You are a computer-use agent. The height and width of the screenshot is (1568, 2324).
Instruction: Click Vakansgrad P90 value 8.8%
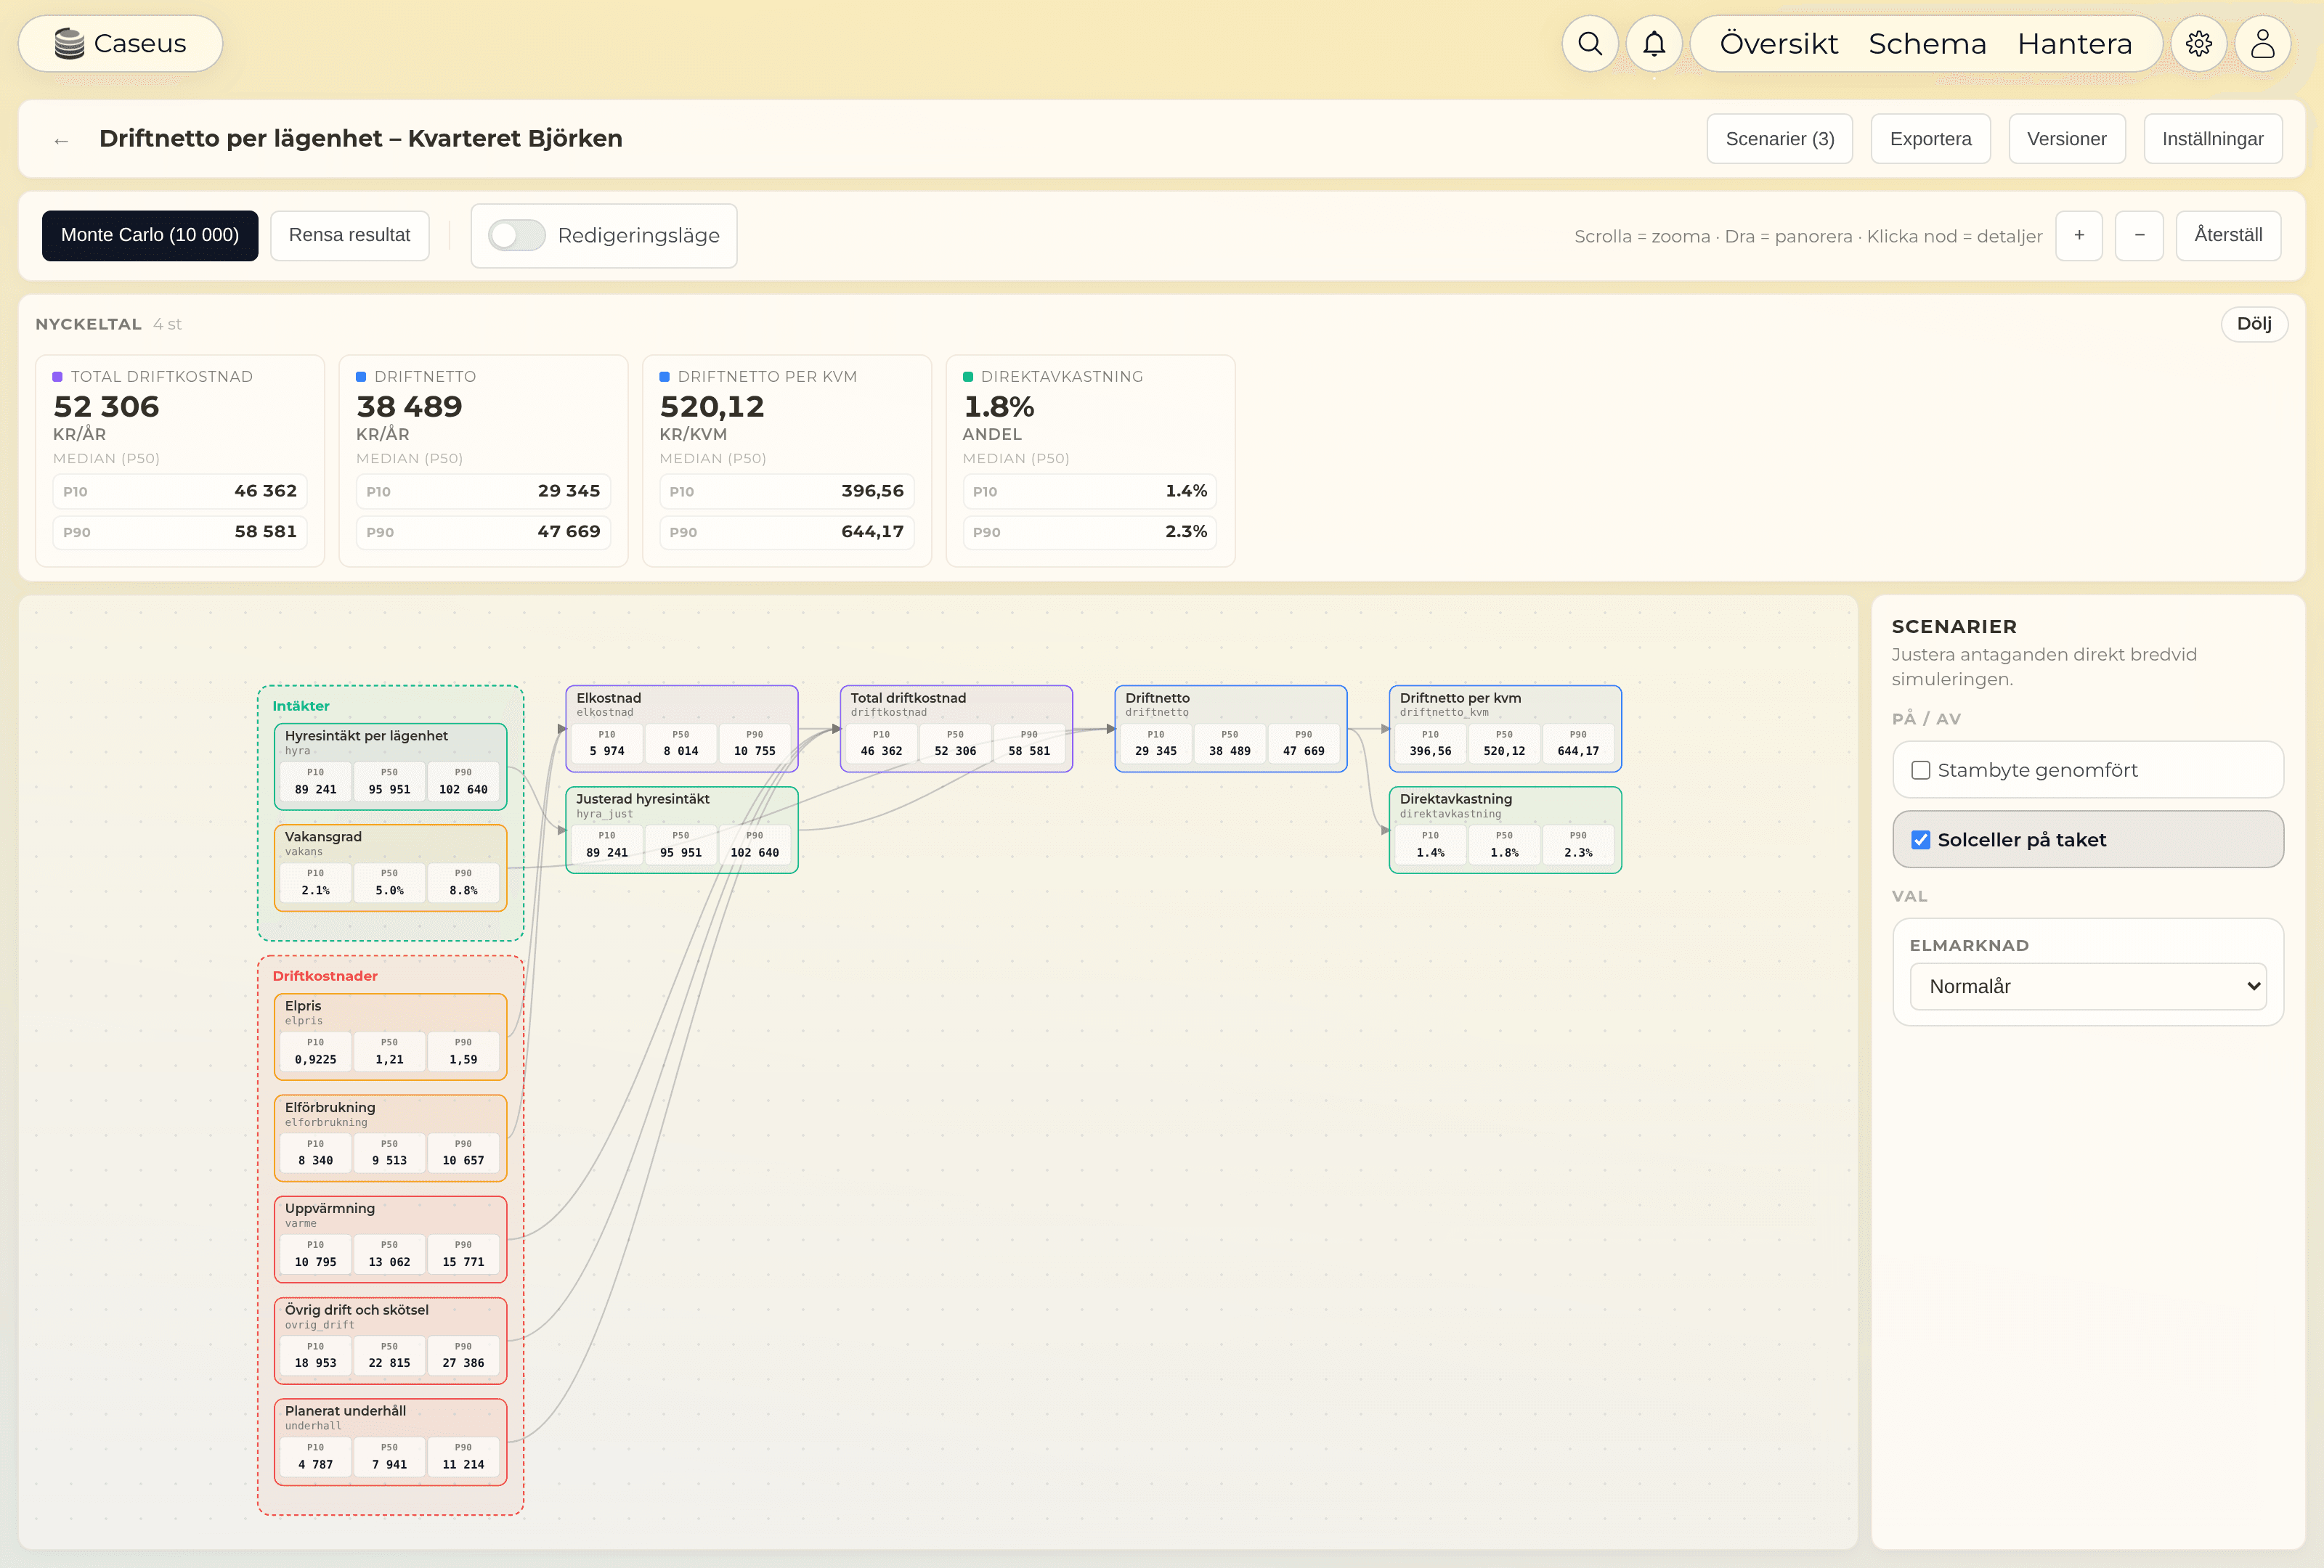coord(463,891)
